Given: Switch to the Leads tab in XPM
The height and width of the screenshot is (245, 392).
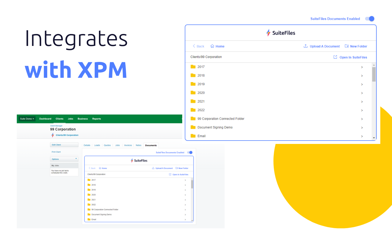Looking at the screenshot, I should pyautogui.click(x=97, y=145).
